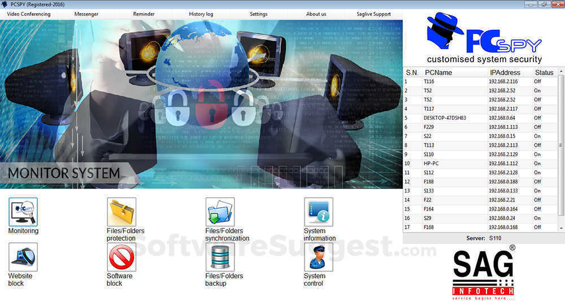
Task: Click the PC list scroll up arrow
Action: click(561, 72)
